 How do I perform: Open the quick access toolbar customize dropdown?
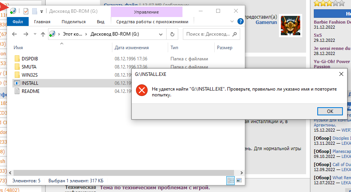[41, 11]
